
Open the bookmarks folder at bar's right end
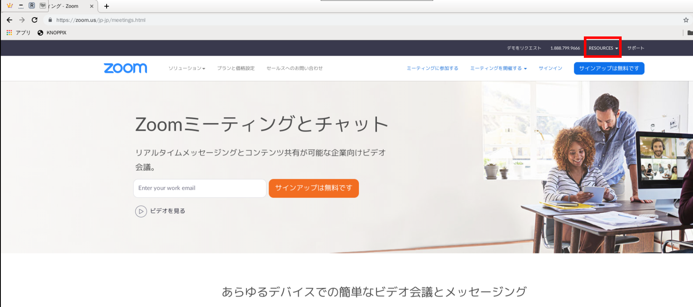690,33
